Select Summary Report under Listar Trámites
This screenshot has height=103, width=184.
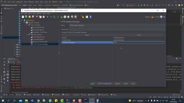39,30
